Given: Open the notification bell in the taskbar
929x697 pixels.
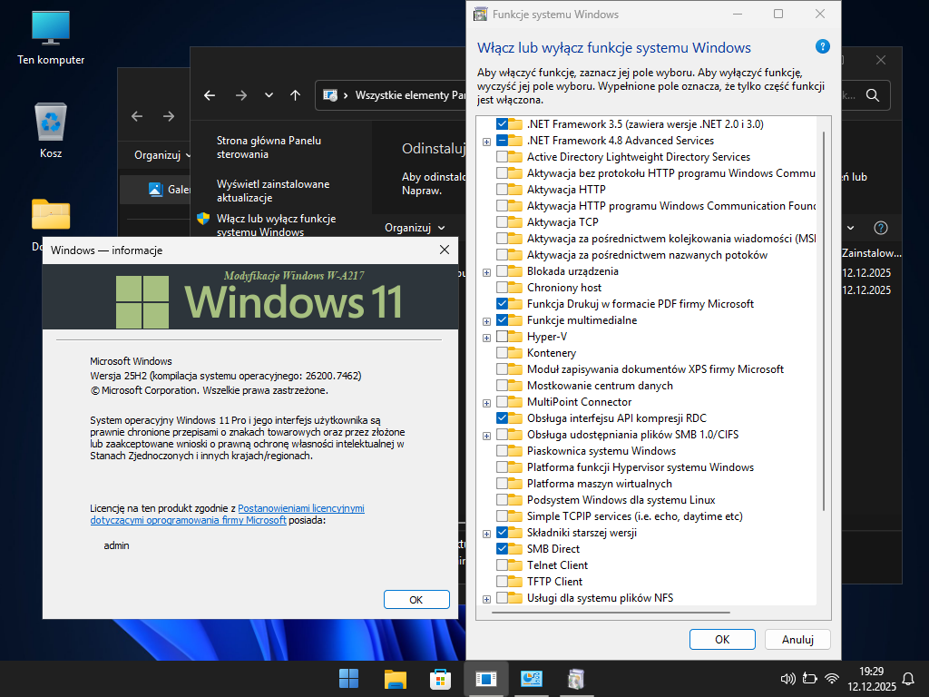Looking at the screenshot, I should [x=908, y=679].
